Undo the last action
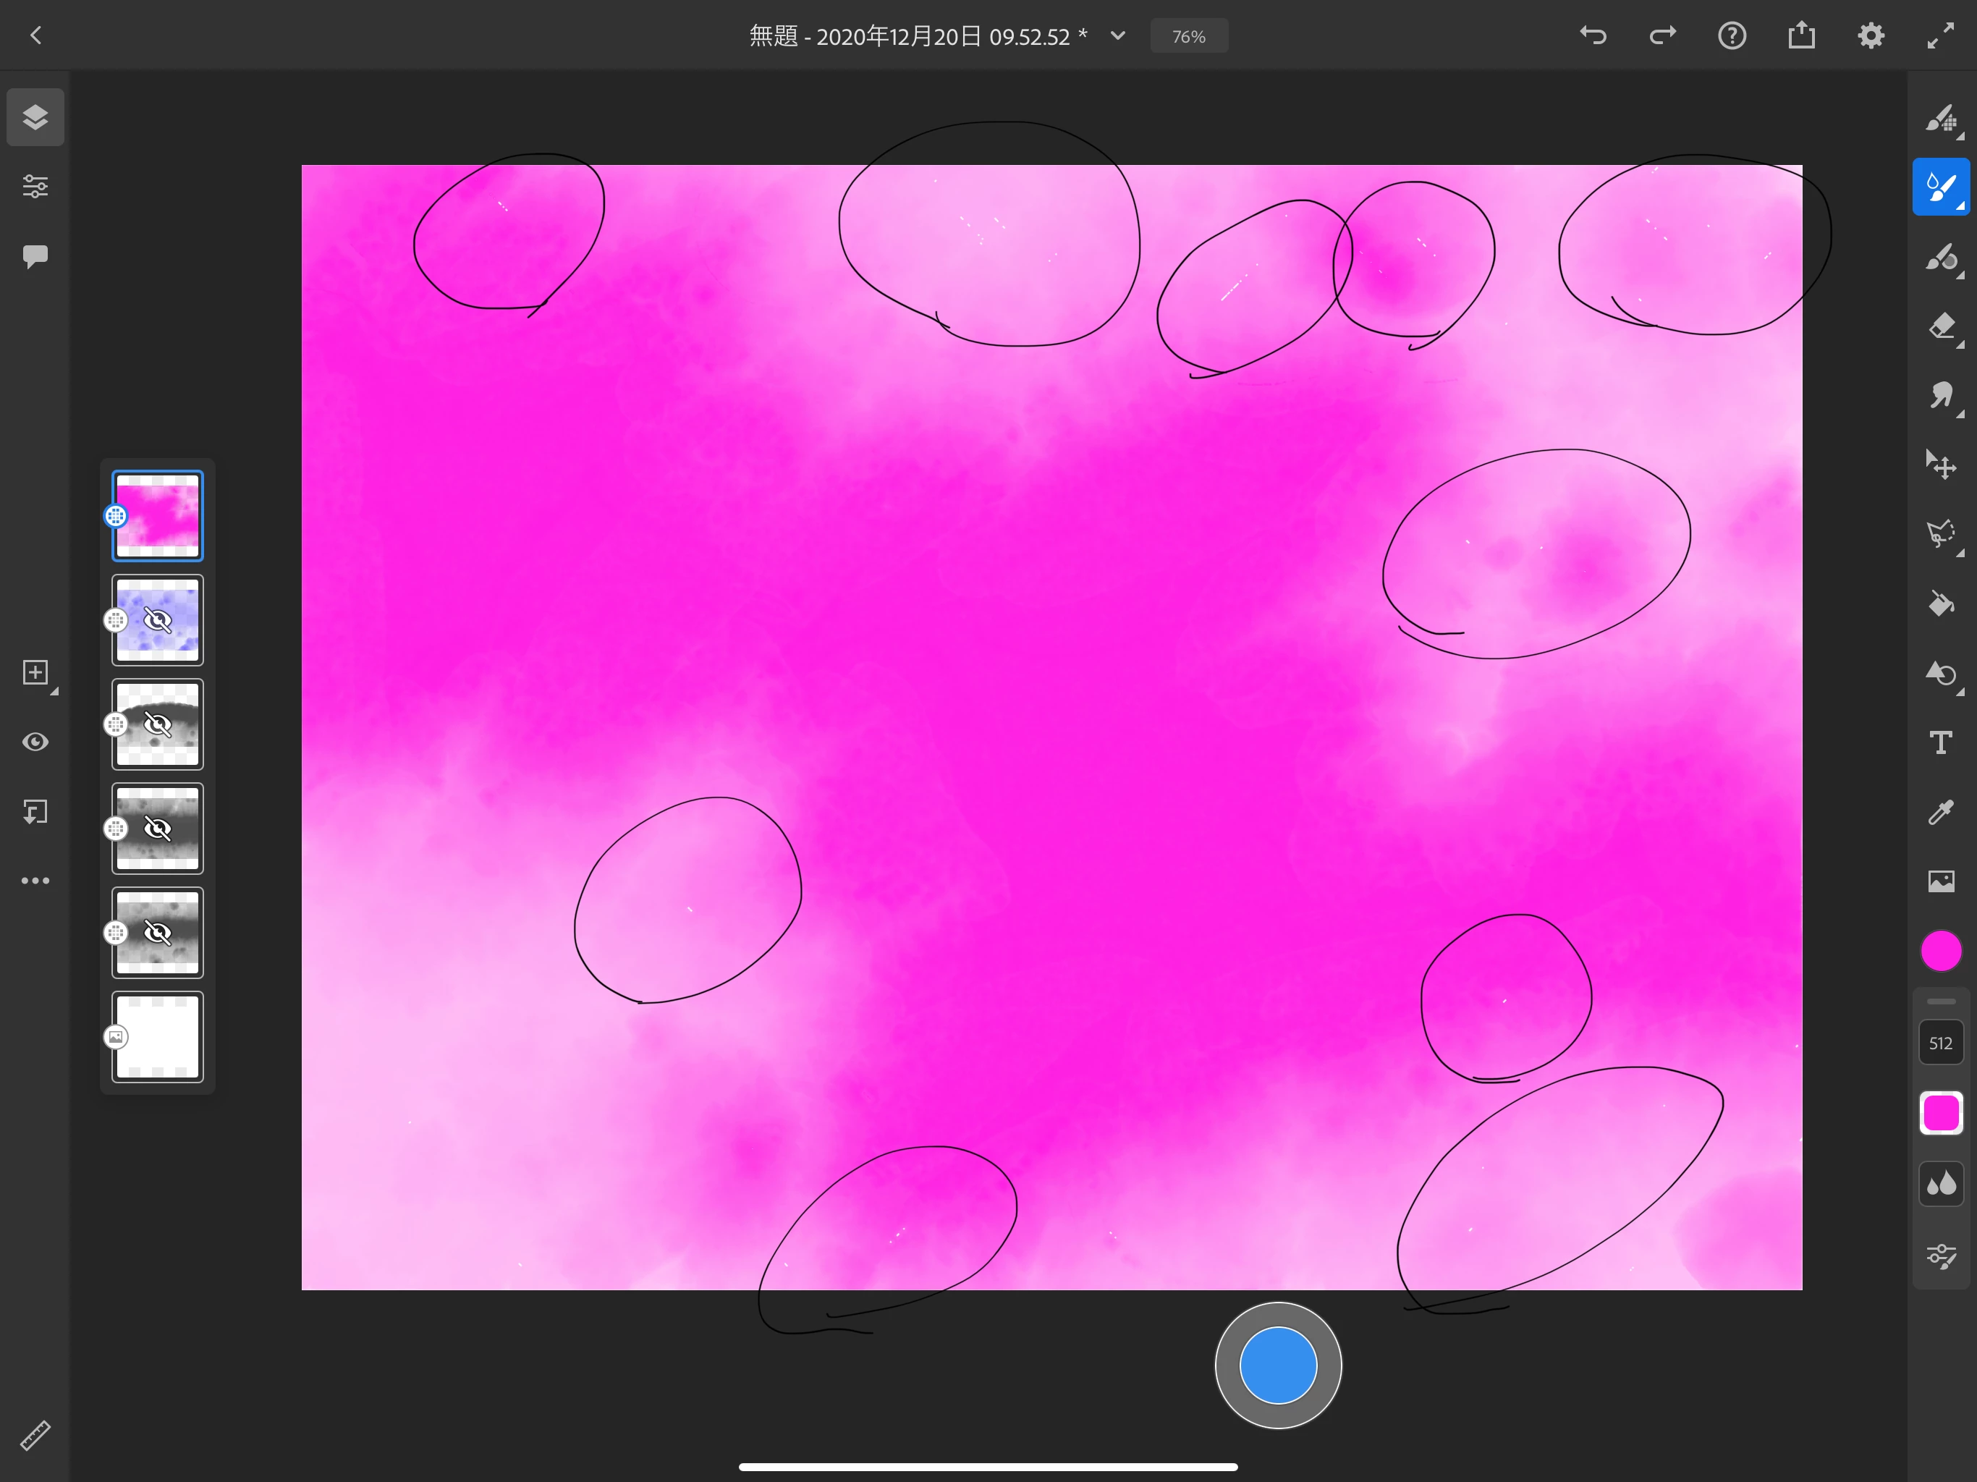The width and height of the screenshot is (1977, 1482). tap(1593, 35)
